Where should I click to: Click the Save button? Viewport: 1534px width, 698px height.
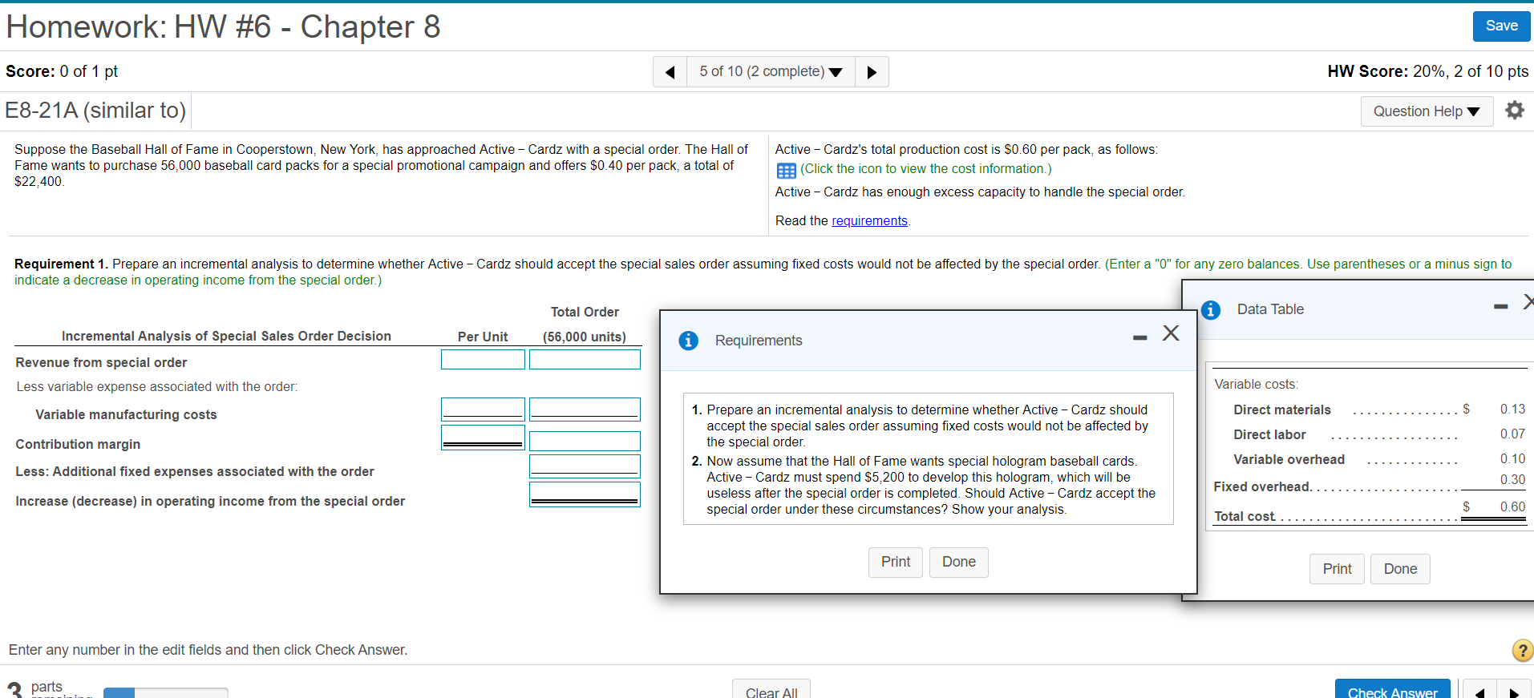point(1501,26)
